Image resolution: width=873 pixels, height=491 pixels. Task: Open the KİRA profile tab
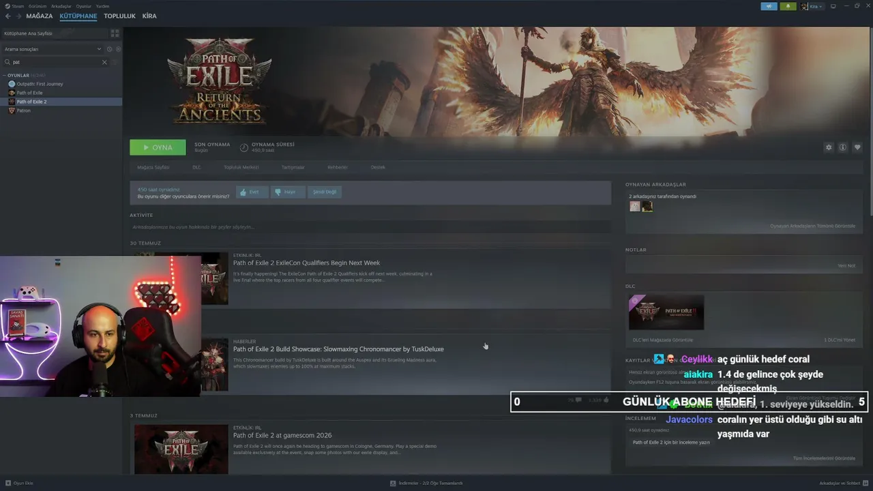(x=149, y=16)
